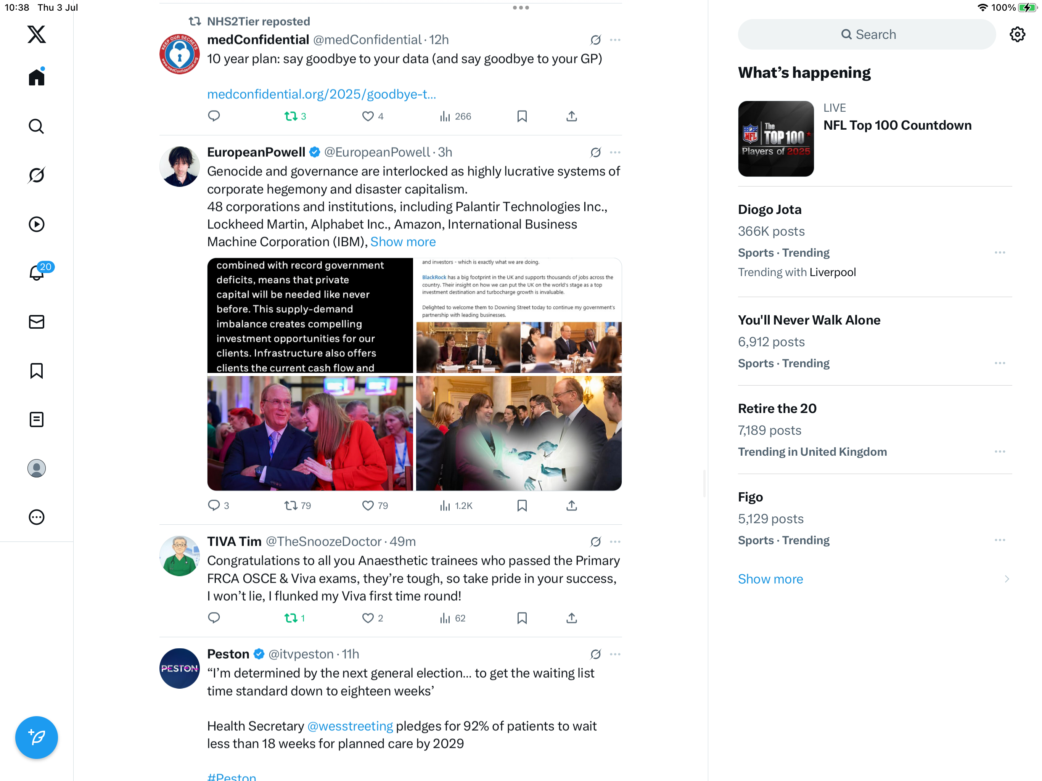The width and height of the screenshot is (1042, 781).
Task: Bookmark the TIVA Tim post
Action: (521, 618)
